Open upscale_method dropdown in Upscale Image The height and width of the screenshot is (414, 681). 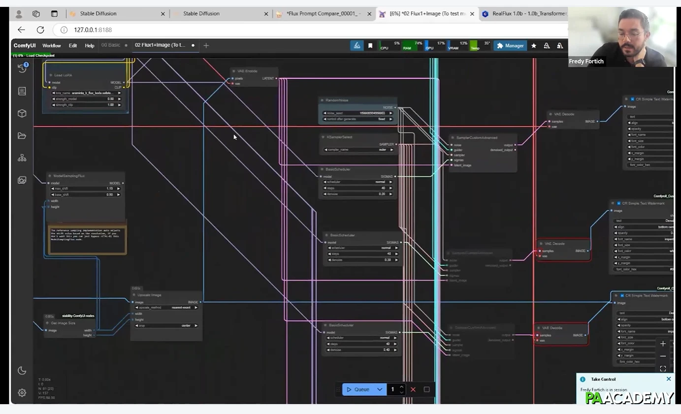tap(166, 308)
